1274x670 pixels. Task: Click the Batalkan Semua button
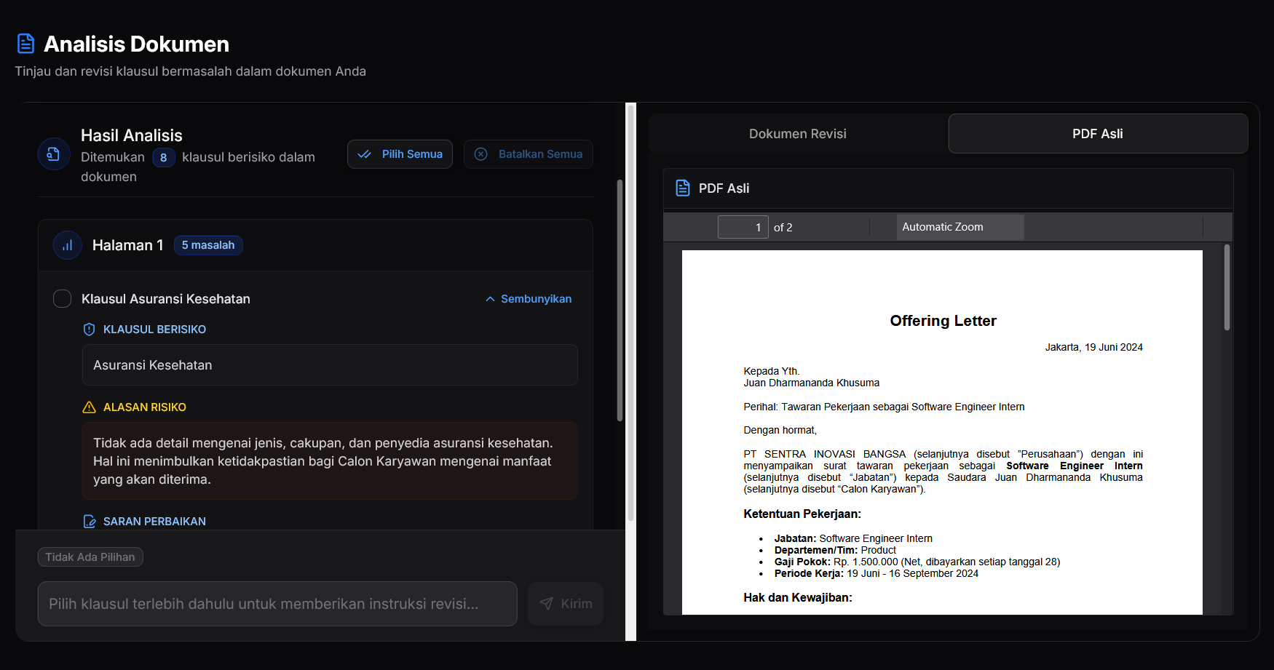tap(528, 153)
